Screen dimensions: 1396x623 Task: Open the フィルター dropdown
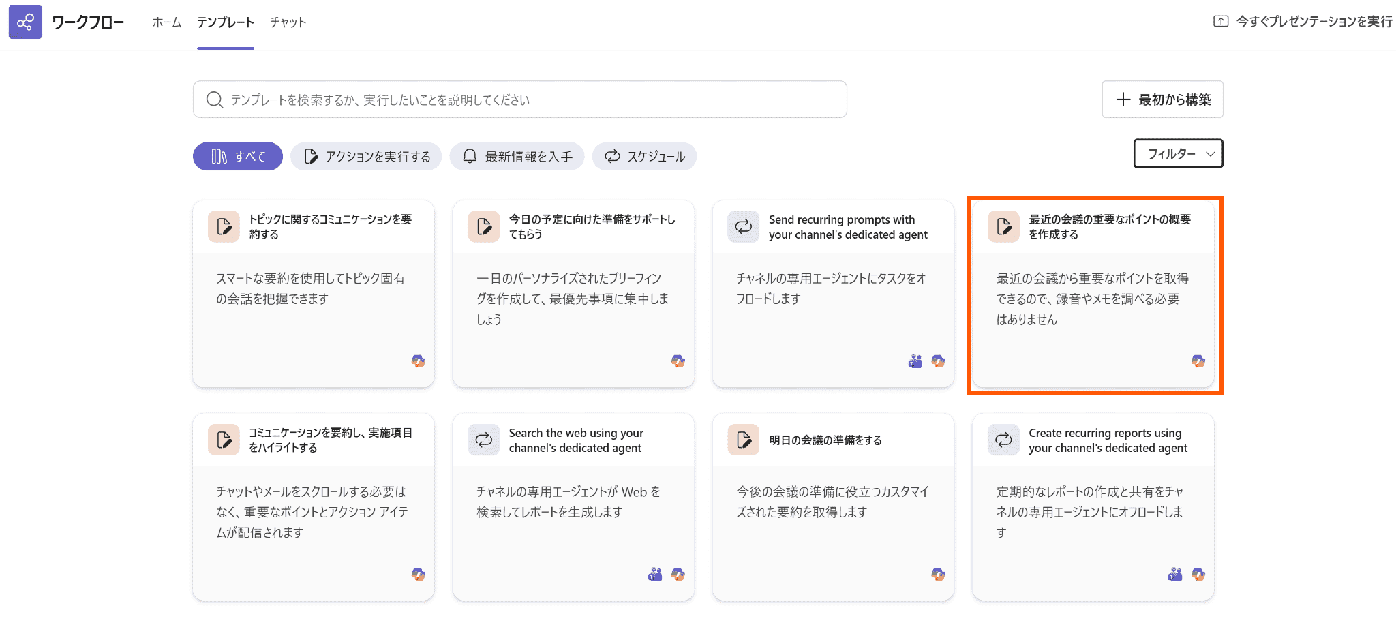tap(1178, 153)
